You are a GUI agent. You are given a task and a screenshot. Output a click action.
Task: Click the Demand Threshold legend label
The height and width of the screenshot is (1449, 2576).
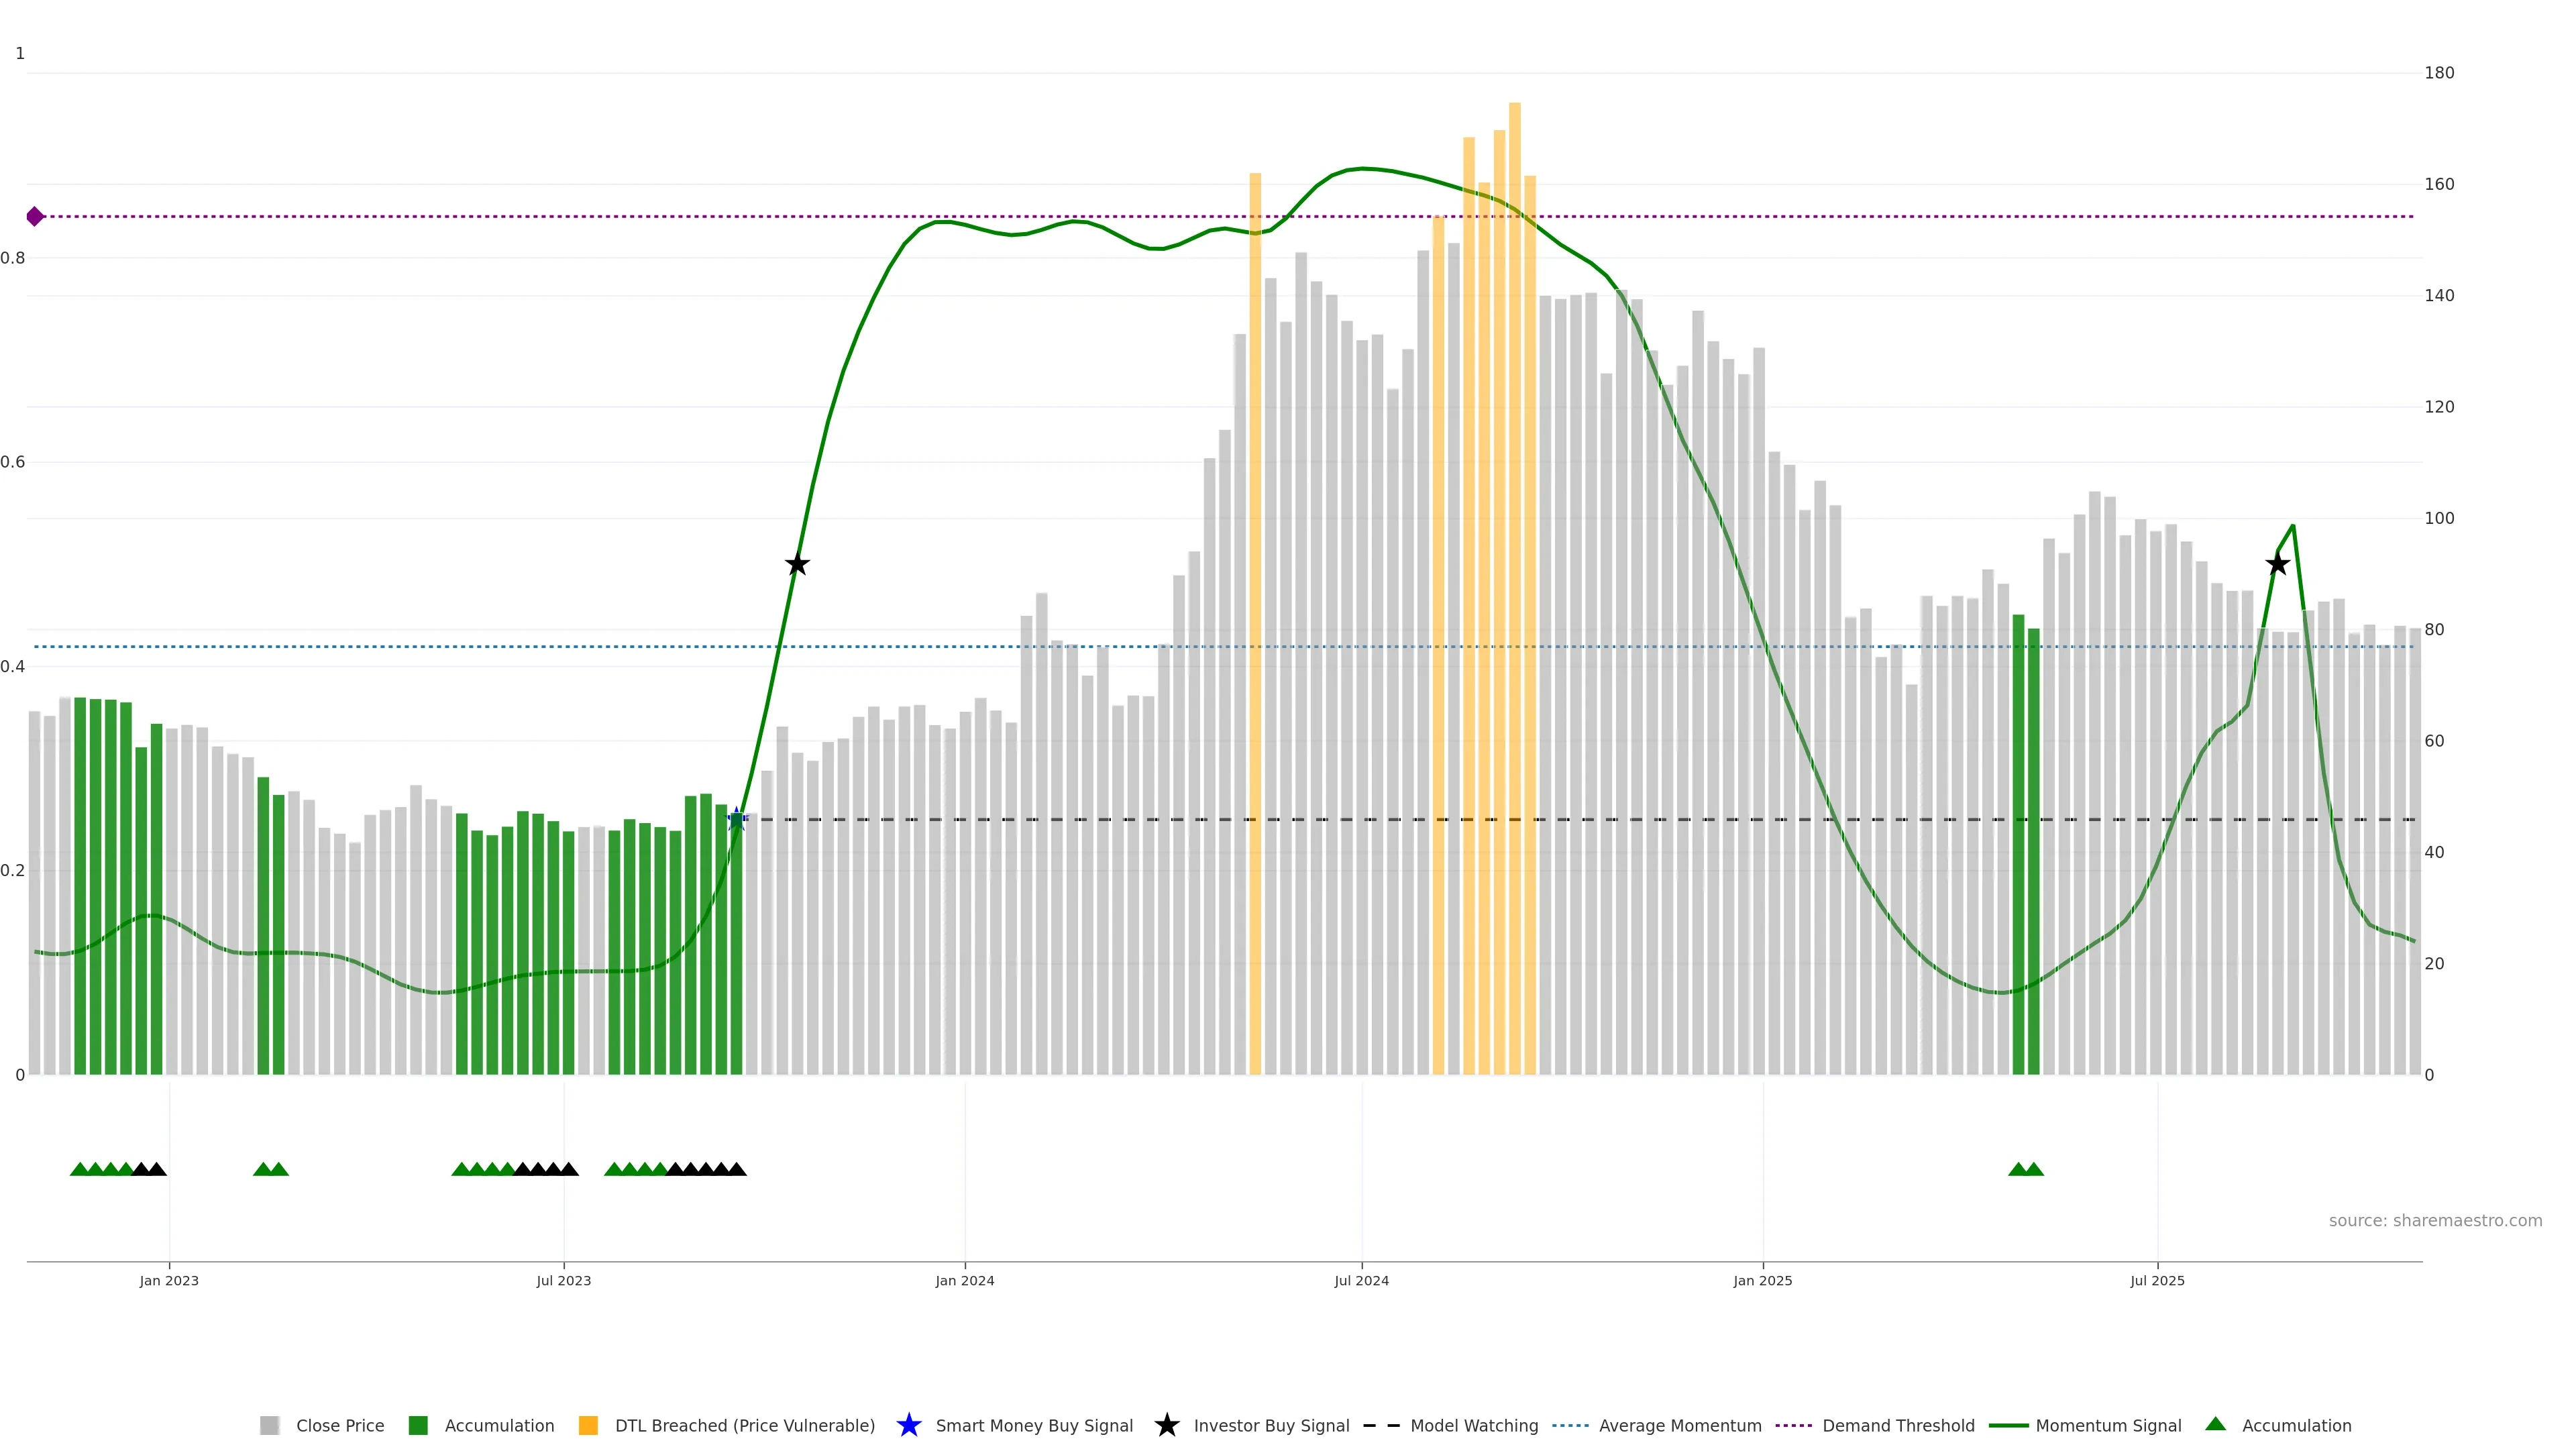1898,1426
